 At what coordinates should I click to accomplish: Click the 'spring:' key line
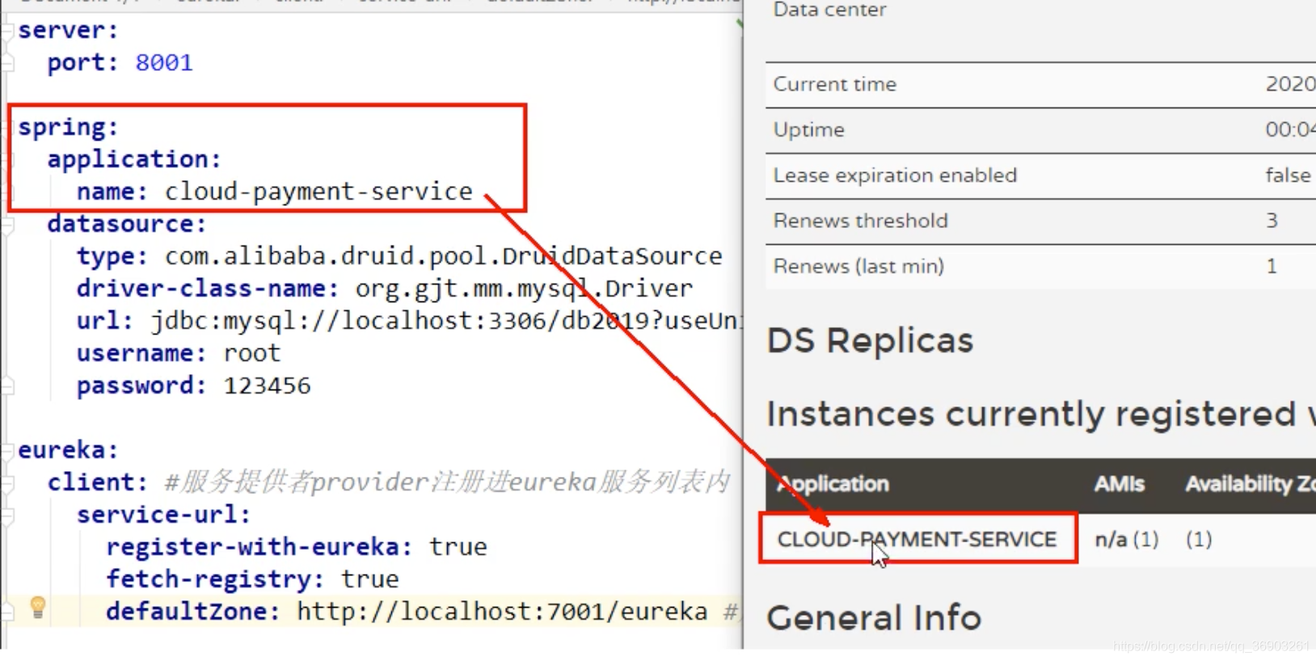tap(69, 128)
